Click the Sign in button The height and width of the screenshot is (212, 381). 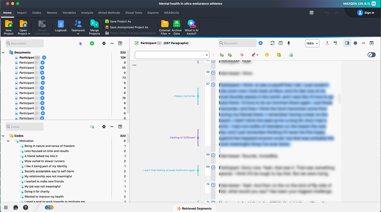(x=366, y=13)
